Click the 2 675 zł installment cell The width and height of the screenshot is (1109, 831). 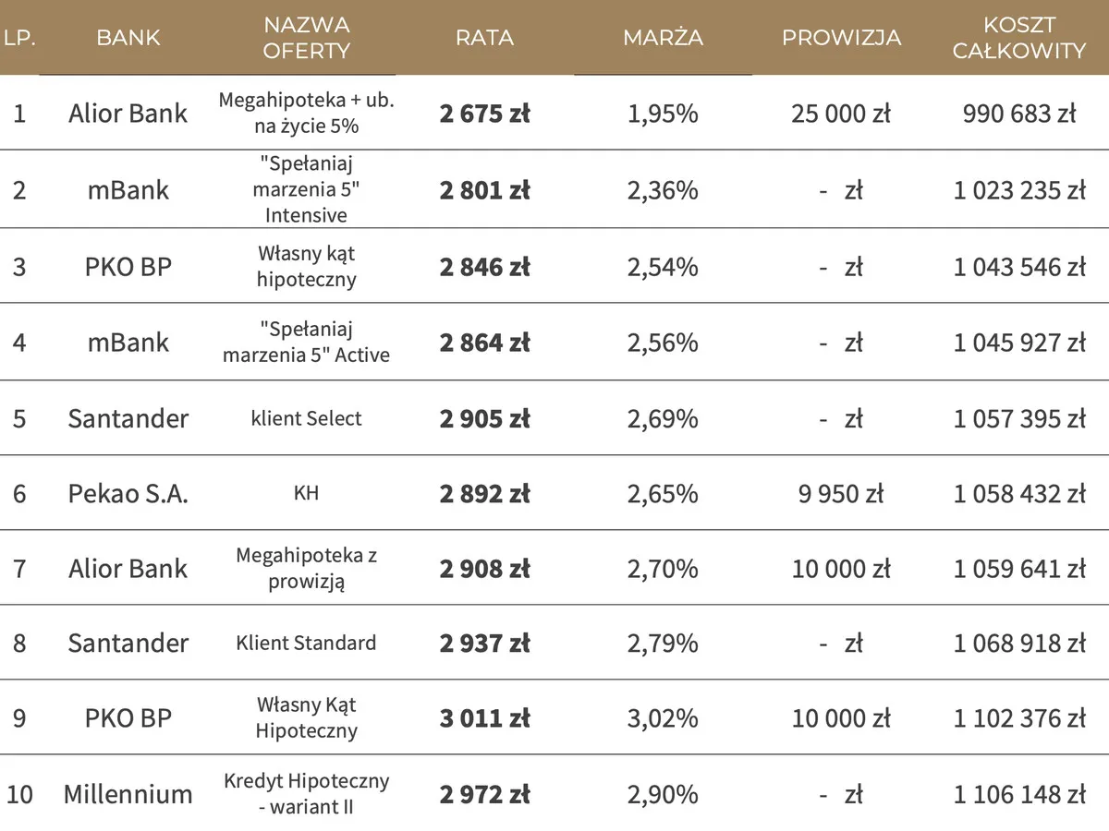pyautogui.click(x=484, y=114)
